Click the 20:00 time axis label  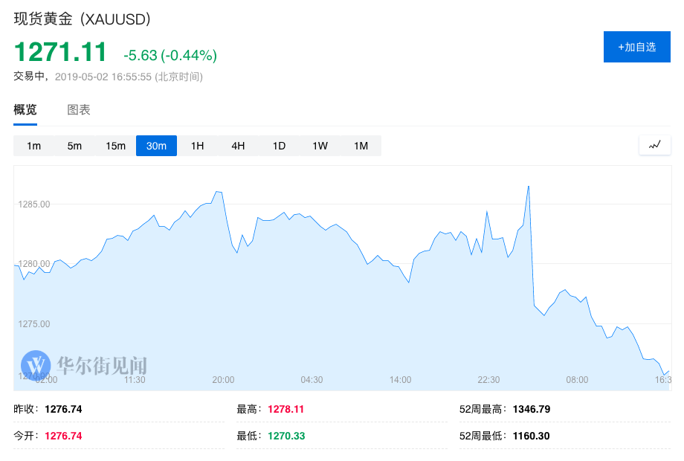click(223, 380)
